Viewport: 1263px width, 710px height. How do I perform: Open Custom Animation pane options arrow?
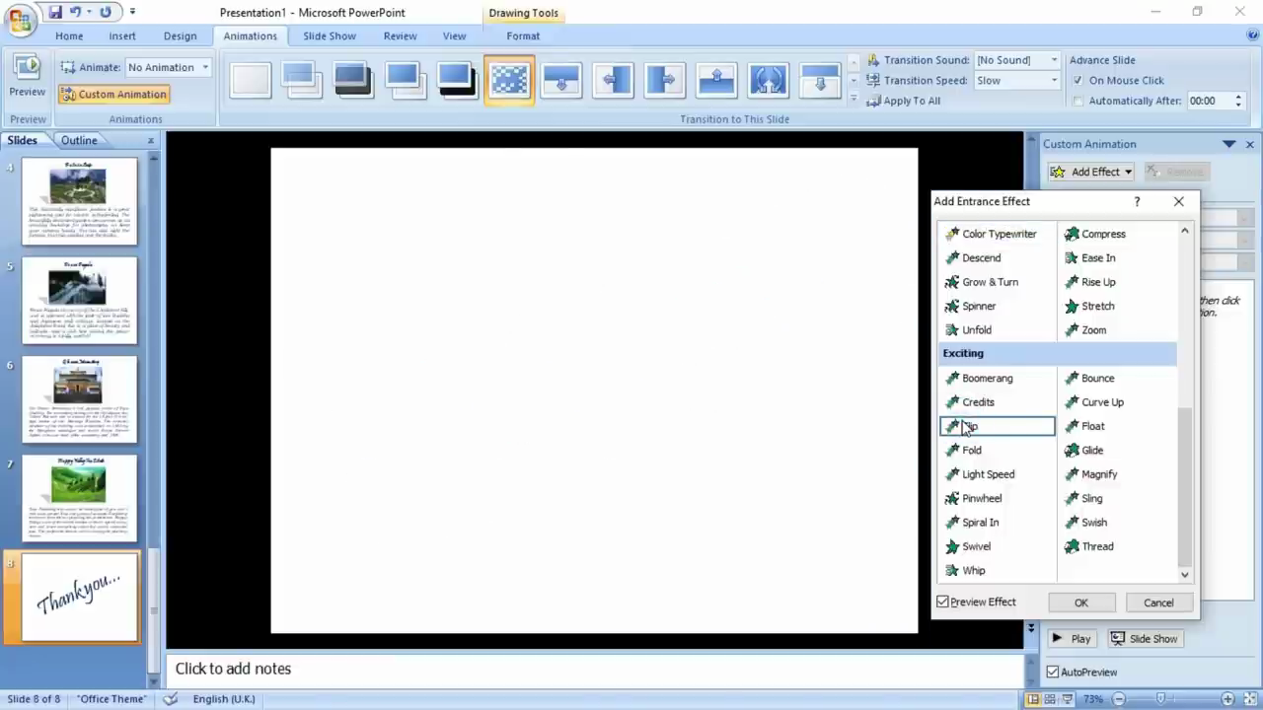click(x=1228, y=144)
